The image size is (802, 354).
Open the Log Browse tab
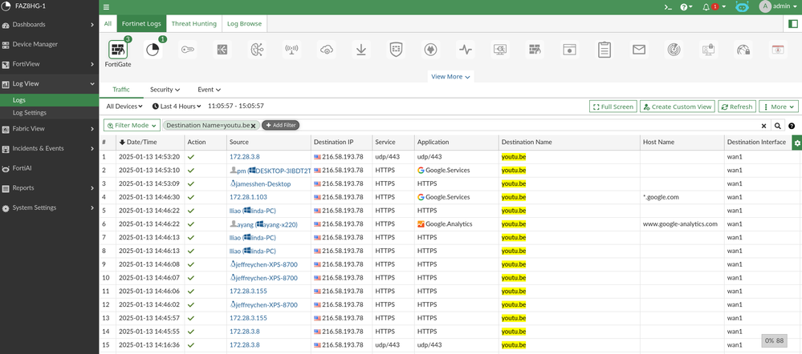[244, 24]
